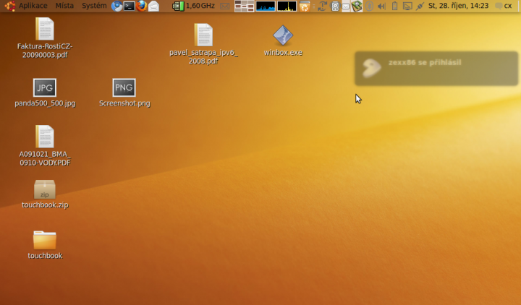Launch Firefox from the panel
The image size is (521, 305).
(x=141, y=6)
